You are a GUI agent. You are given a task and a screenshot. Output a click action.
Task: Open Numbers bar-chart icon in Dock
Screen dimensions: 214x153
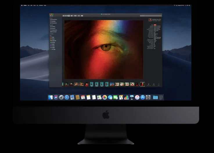point(126,97)
